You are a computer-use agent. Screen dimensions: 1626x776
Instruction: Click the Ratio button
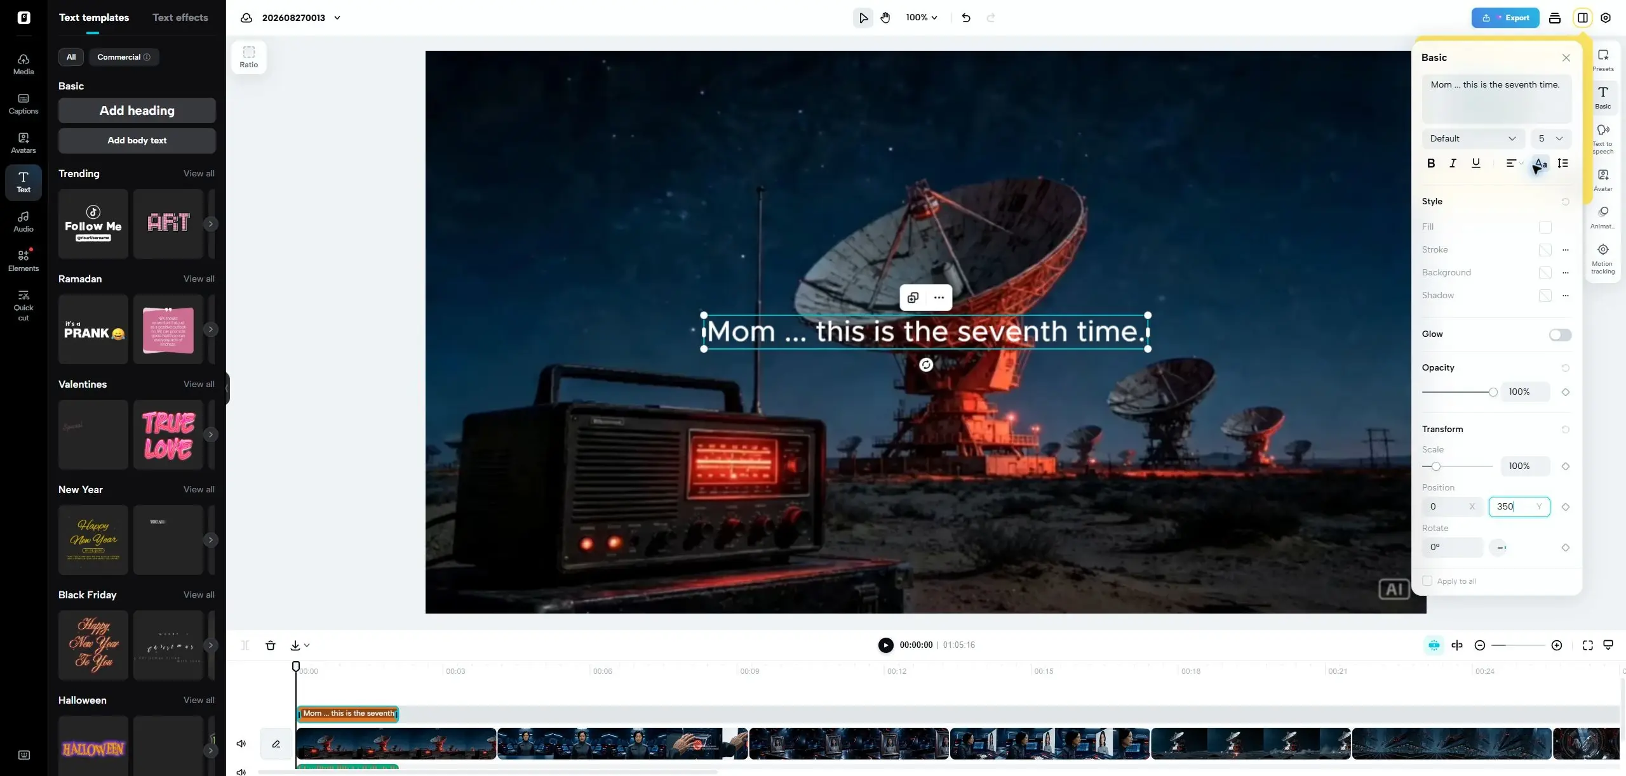(249, 57)
